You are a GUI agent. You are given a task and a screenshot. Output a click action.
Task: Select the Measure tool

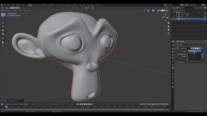[x=3, y=42]
